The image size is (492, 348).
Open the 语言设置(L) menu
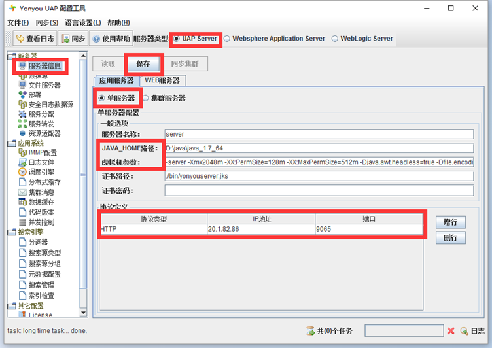(x=83, y=23)
